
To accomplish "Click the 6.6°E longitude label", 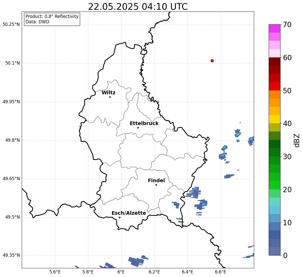I will tap(221, 272).
